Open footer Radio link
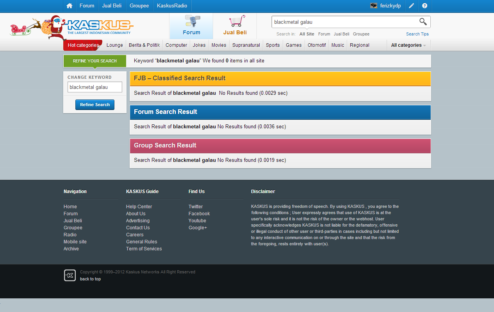The height and width of the screenshot is (312, 494). click(70, 235)
